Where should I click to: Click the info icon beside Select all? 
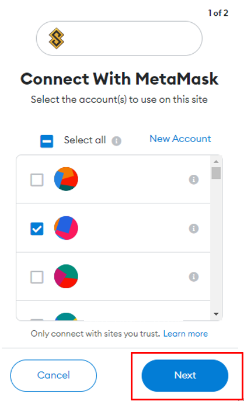coord(116,141)
